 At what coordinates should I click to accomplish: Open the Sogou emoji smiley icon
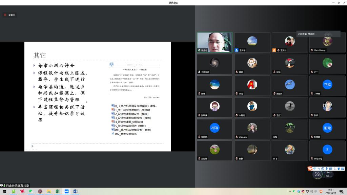point(323,169)
